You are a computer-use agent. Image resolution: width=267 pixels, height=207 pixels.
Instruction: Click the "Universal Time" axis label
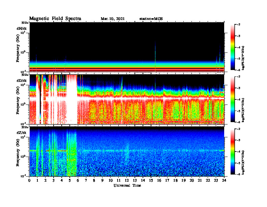click(127, 185)
